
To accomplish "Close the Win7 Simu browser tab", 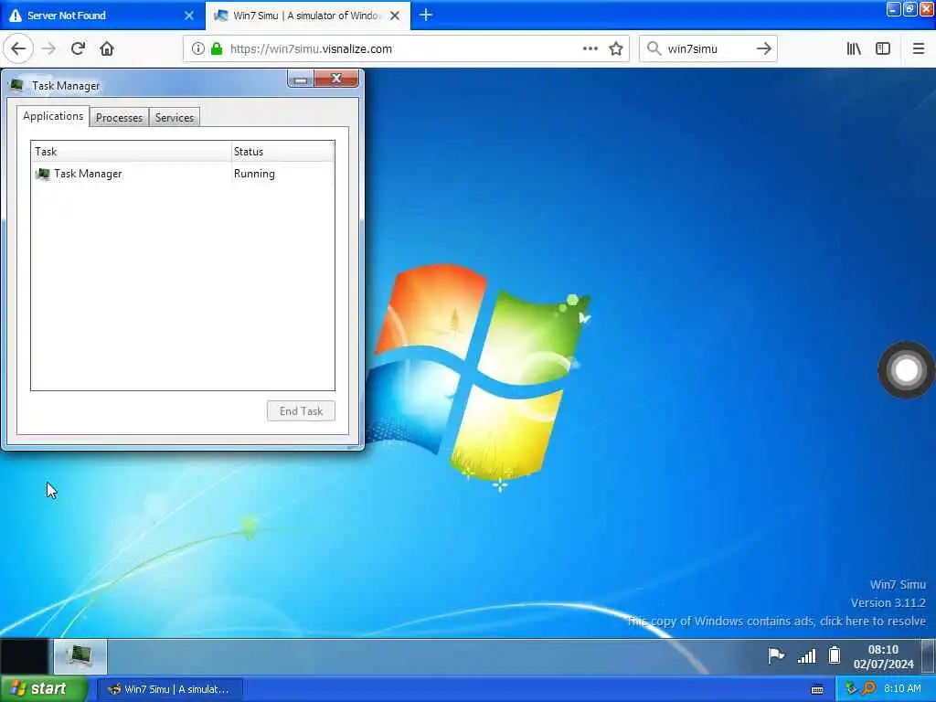I will pos(395,16).
